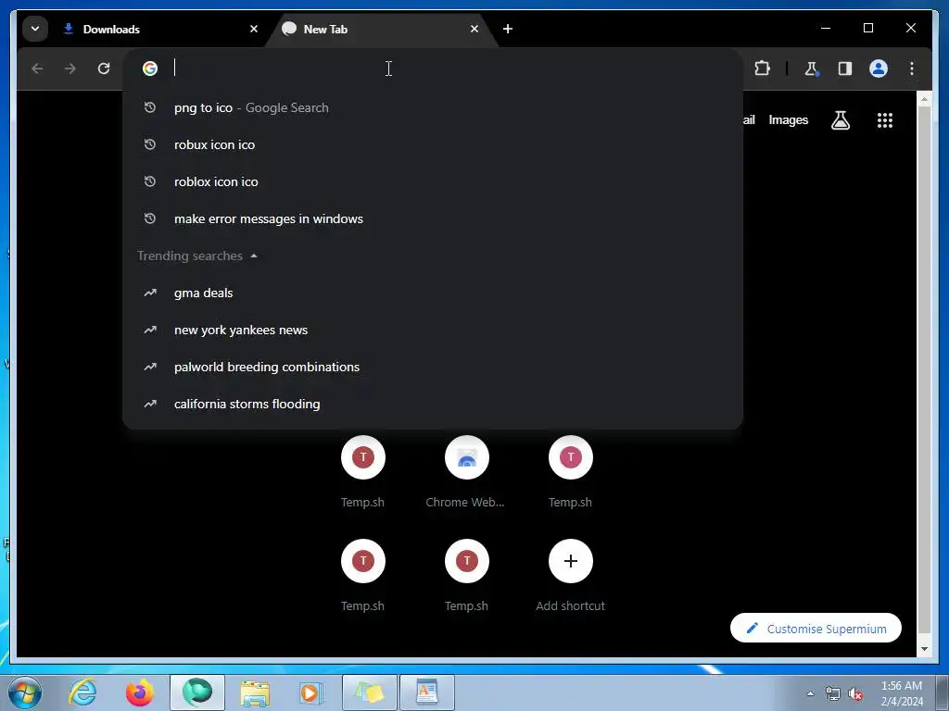Open WordPad taskbar icon

[x=427, y=692]
